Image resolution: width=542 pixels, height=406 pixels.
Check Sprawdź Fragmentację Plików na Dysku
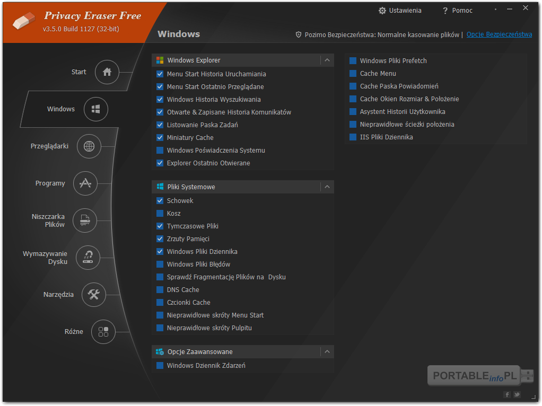coord(160,277)
